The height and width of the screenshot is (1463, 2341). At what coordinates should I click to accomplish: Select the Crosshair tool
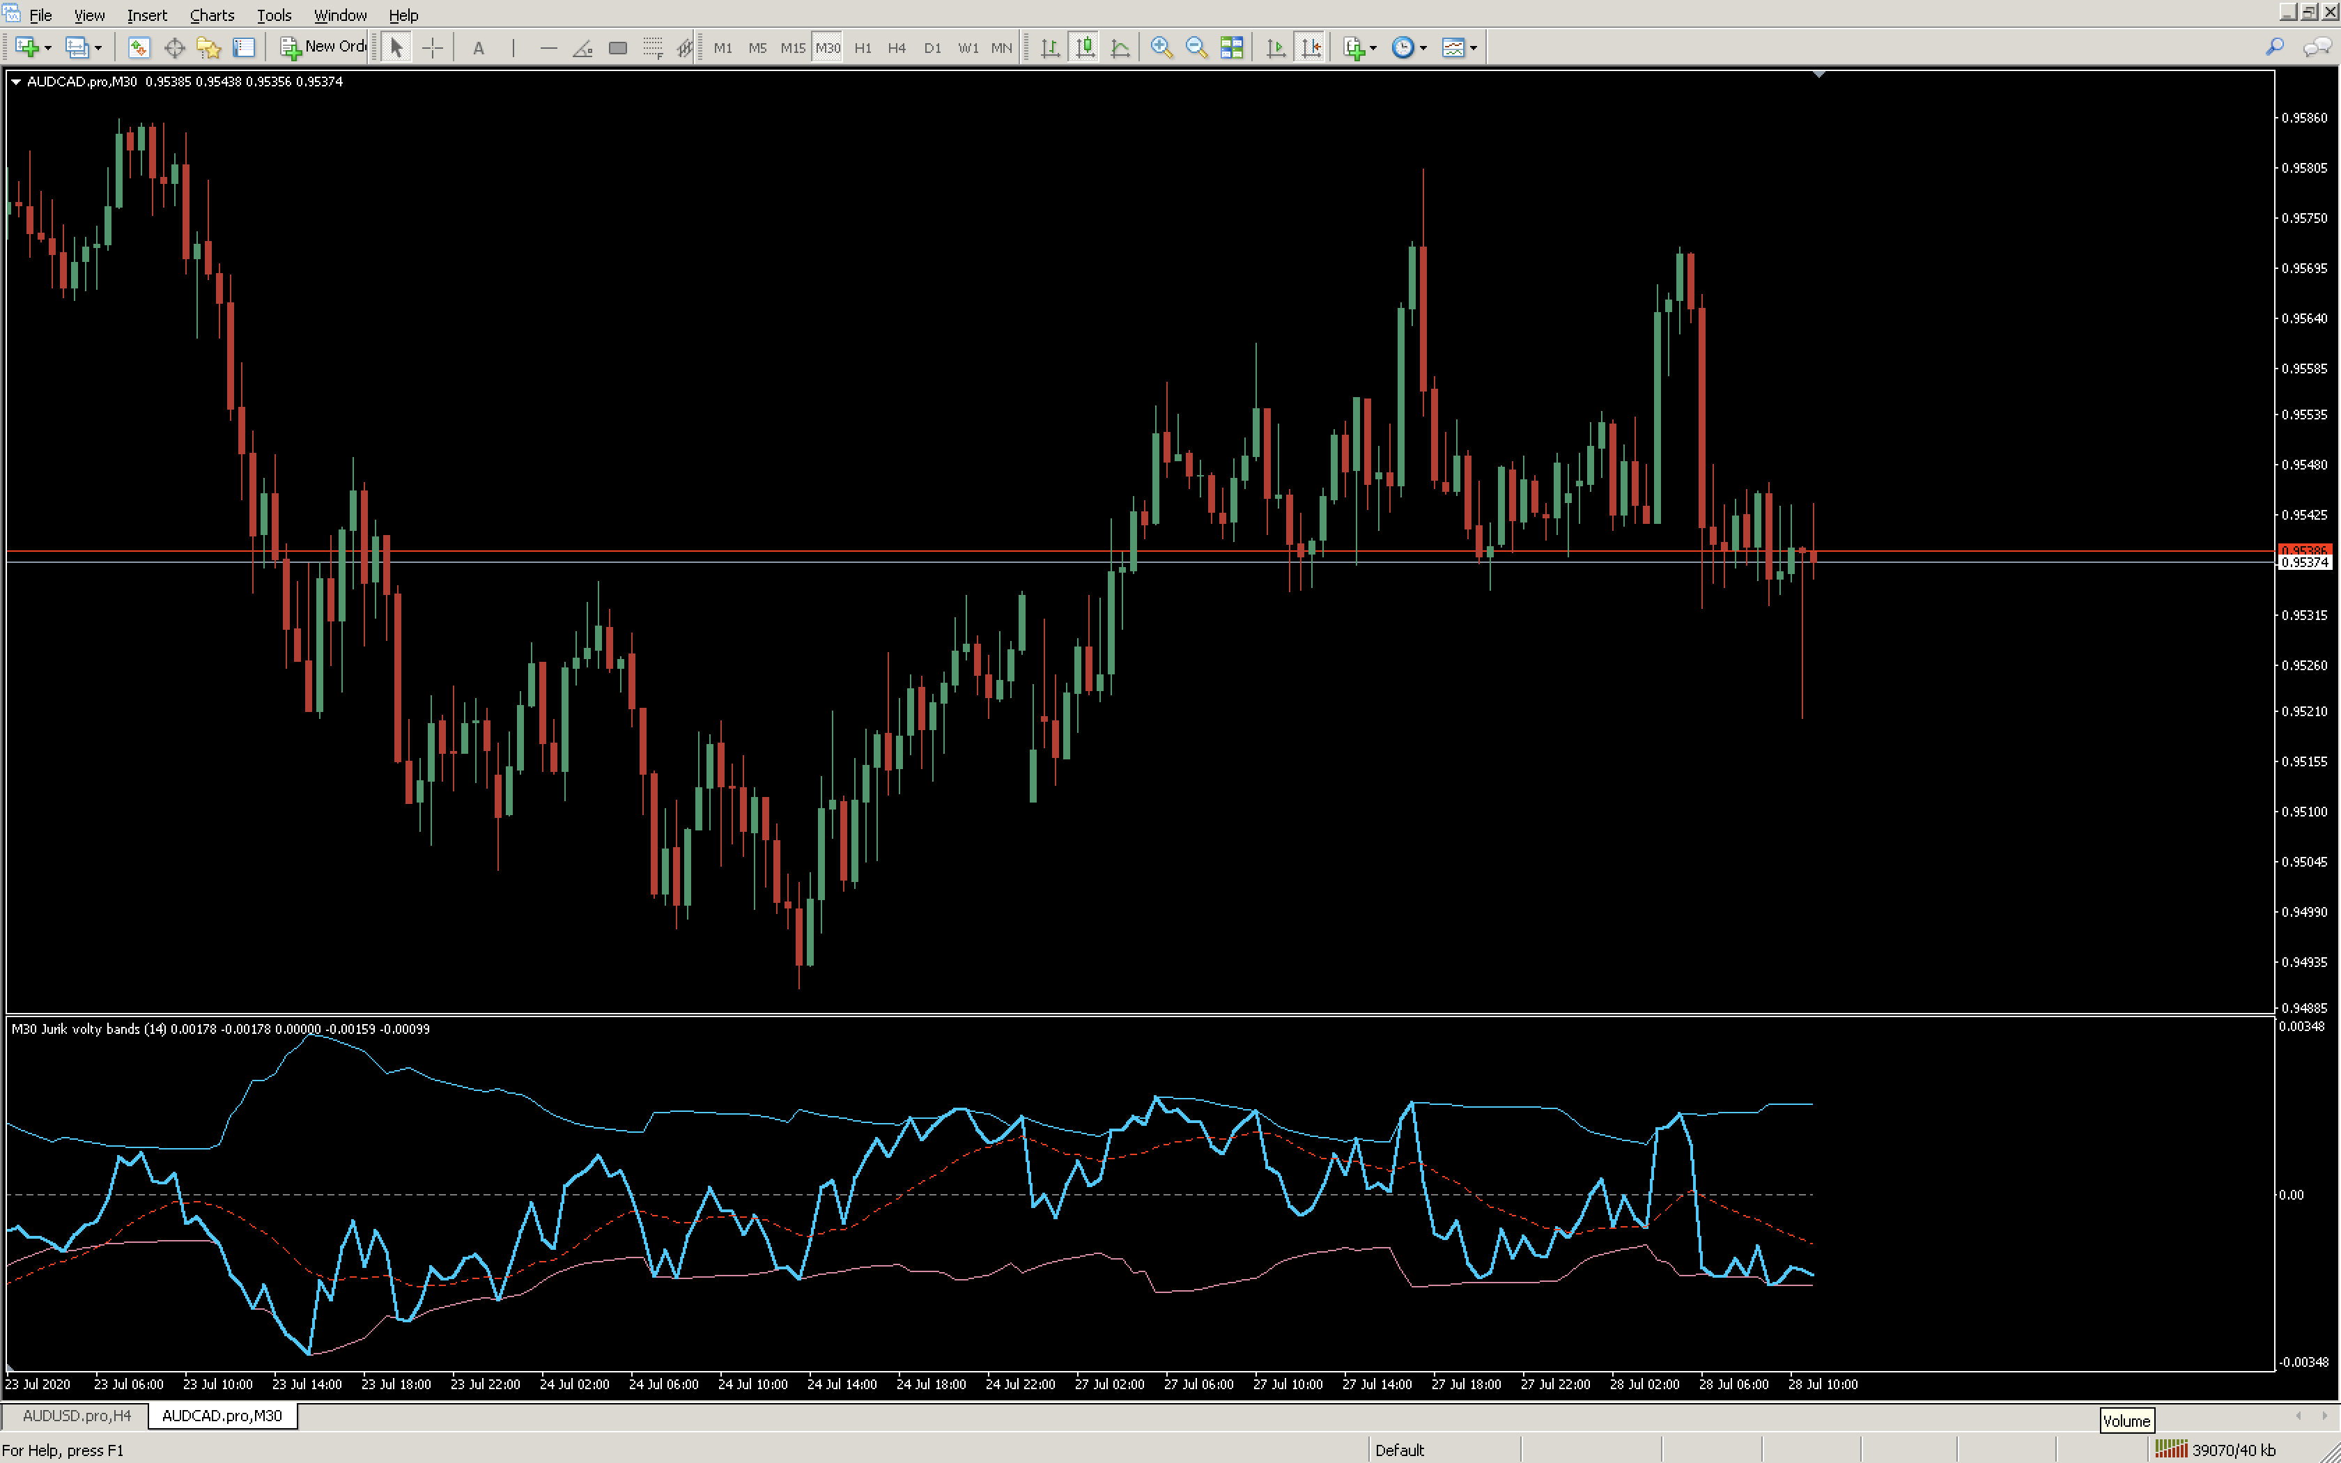click(x=433, y=47)
